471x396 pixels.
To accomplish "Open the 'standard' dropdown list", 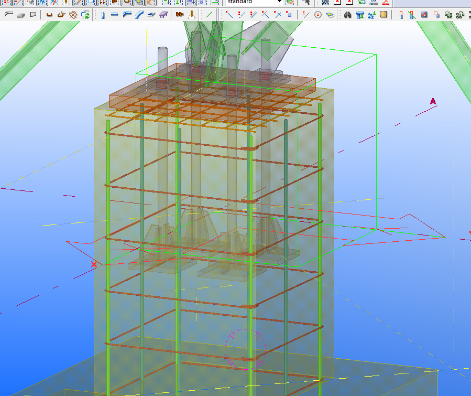I will 279,2.
